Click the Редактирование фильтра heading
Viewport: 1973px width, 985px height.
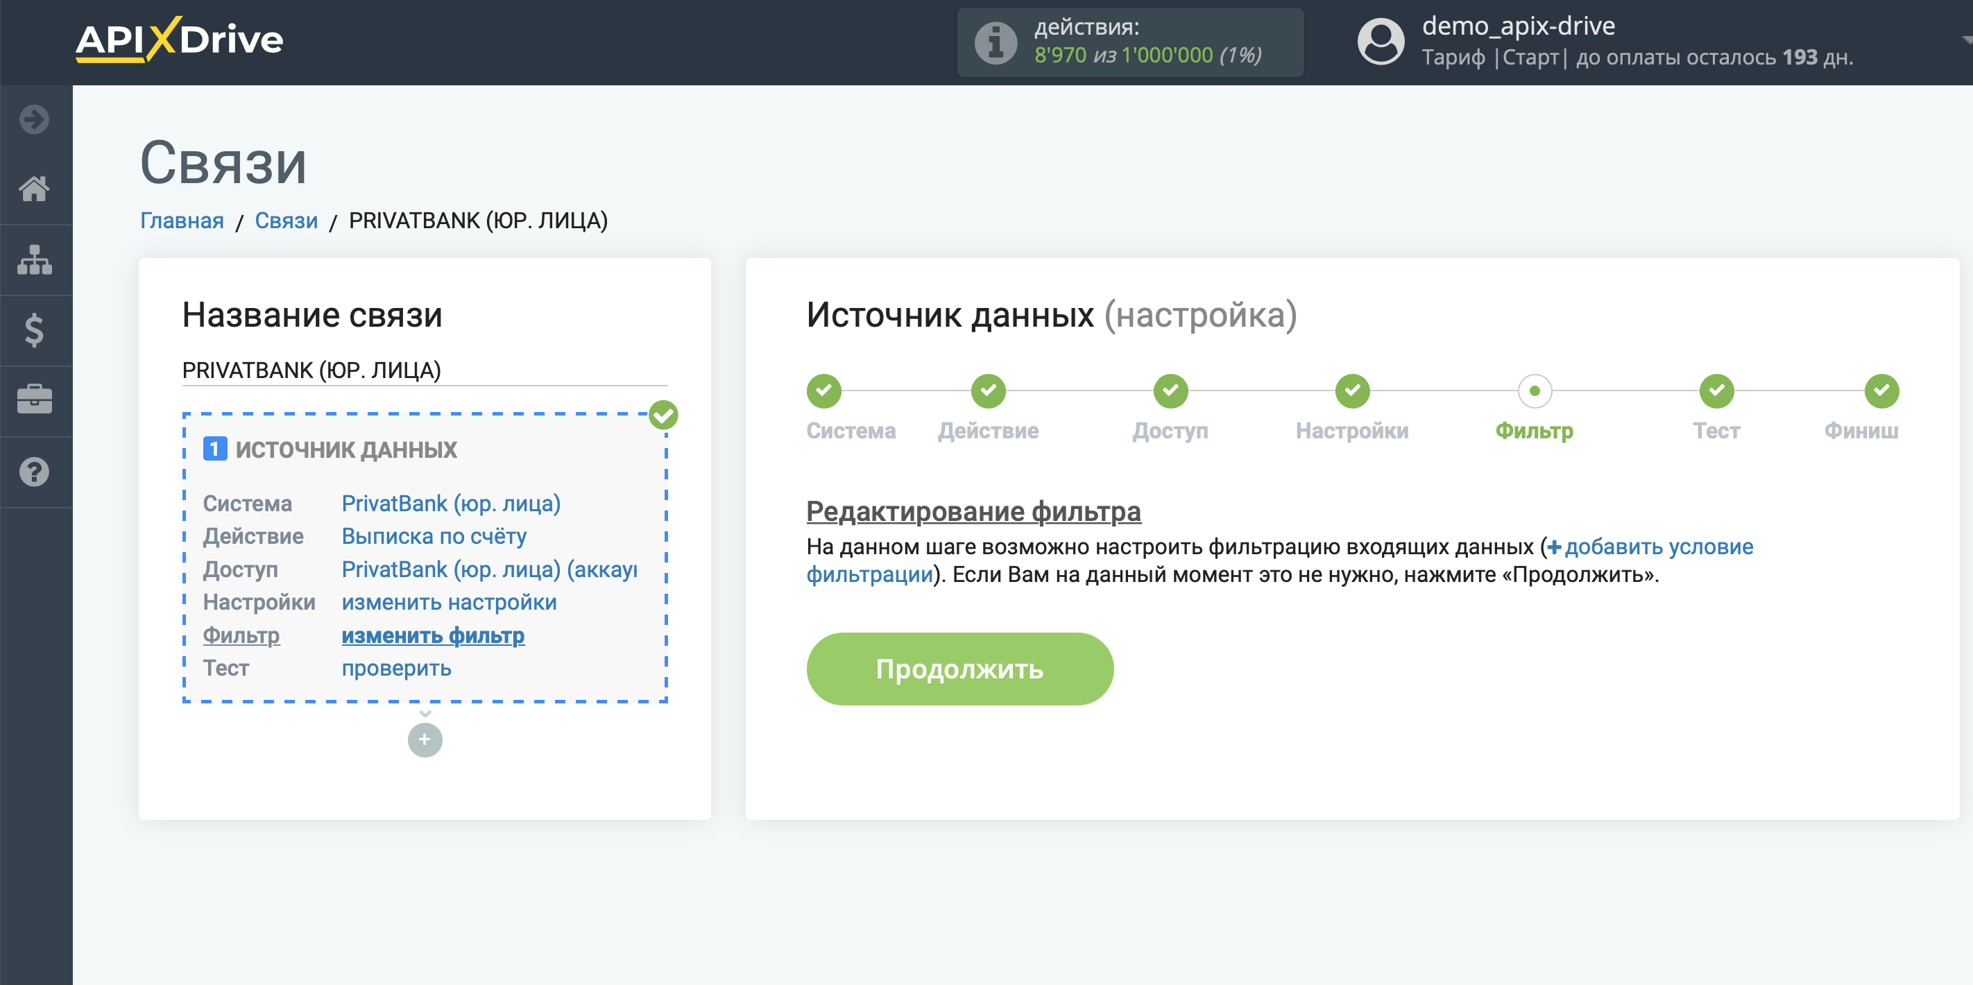click(x=973, y=511)
